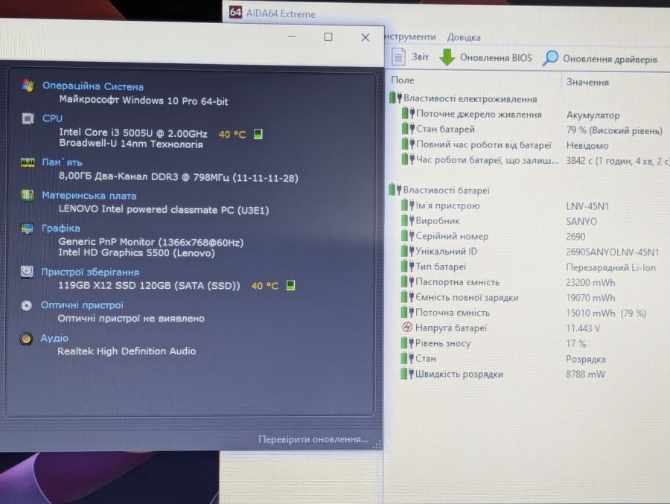Open the Пам'ять section link
This screenshot has width=670, height=504.
[x=62, y=162]
